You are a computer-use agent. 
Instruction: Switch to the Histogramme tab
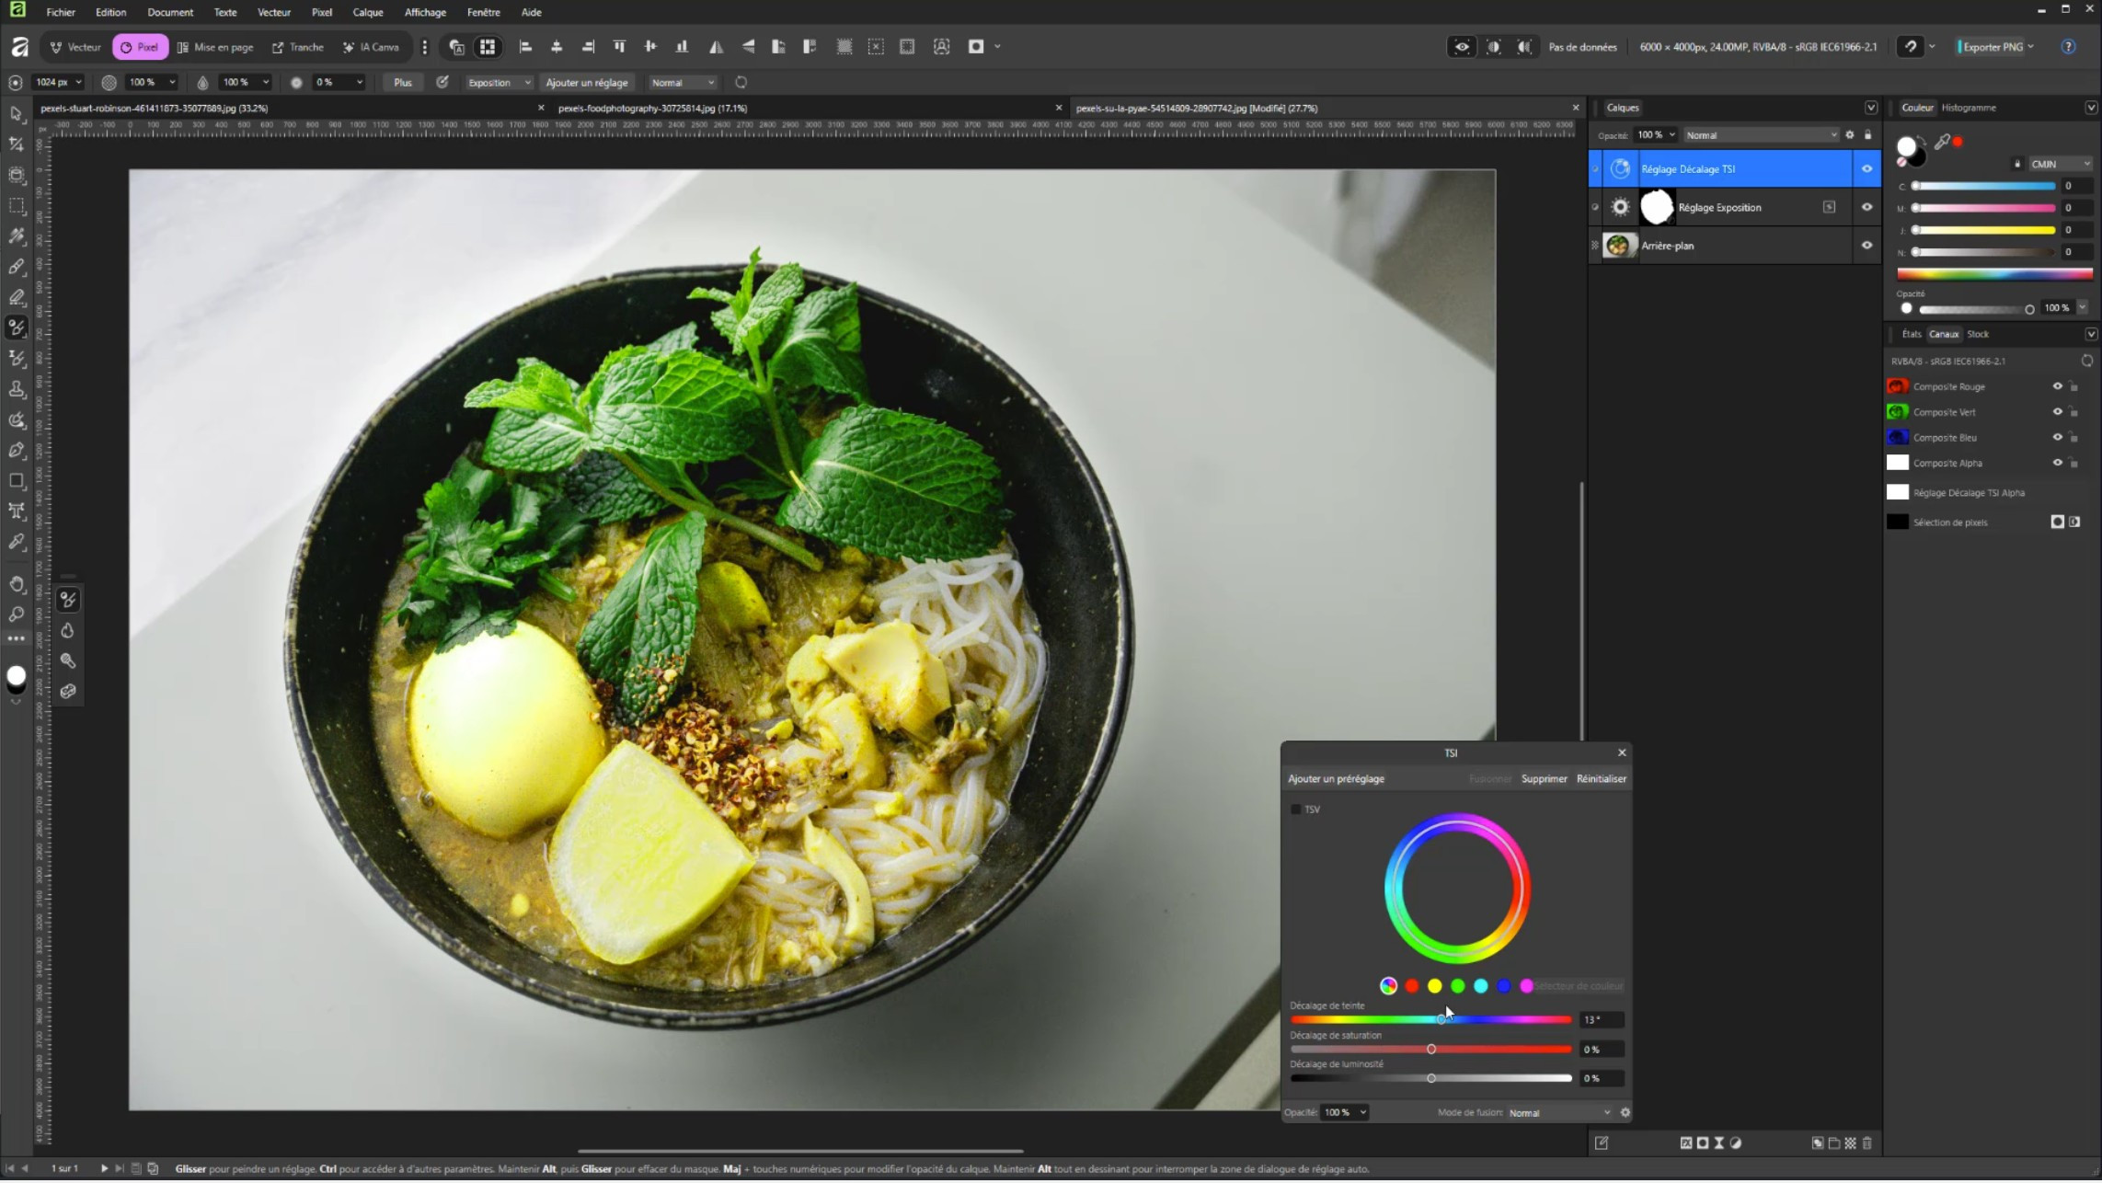coord(1969,108)
